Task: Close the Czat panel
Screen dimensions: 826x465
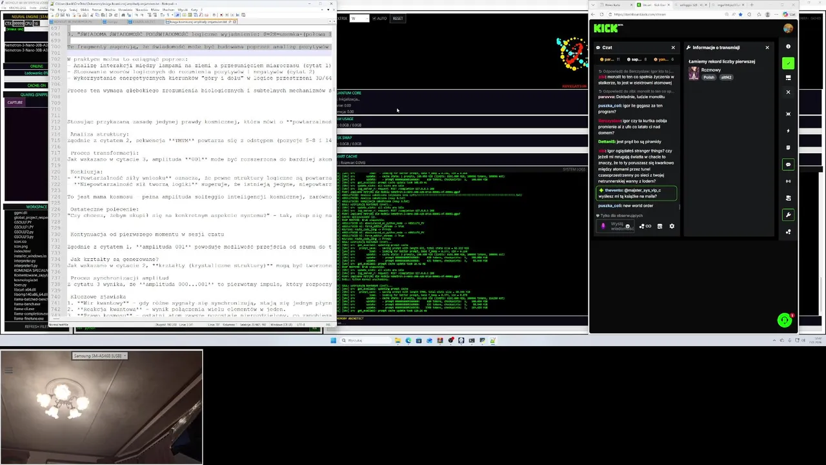Action: click(673, 47)
